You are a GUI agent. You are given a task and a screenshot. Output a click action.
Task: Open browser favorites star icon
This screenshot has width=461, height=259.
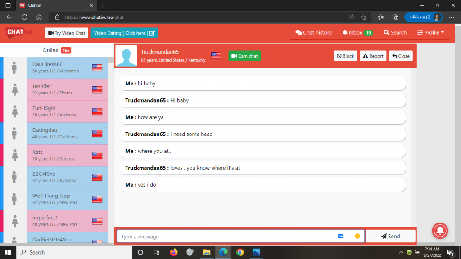tap(381, 17)
